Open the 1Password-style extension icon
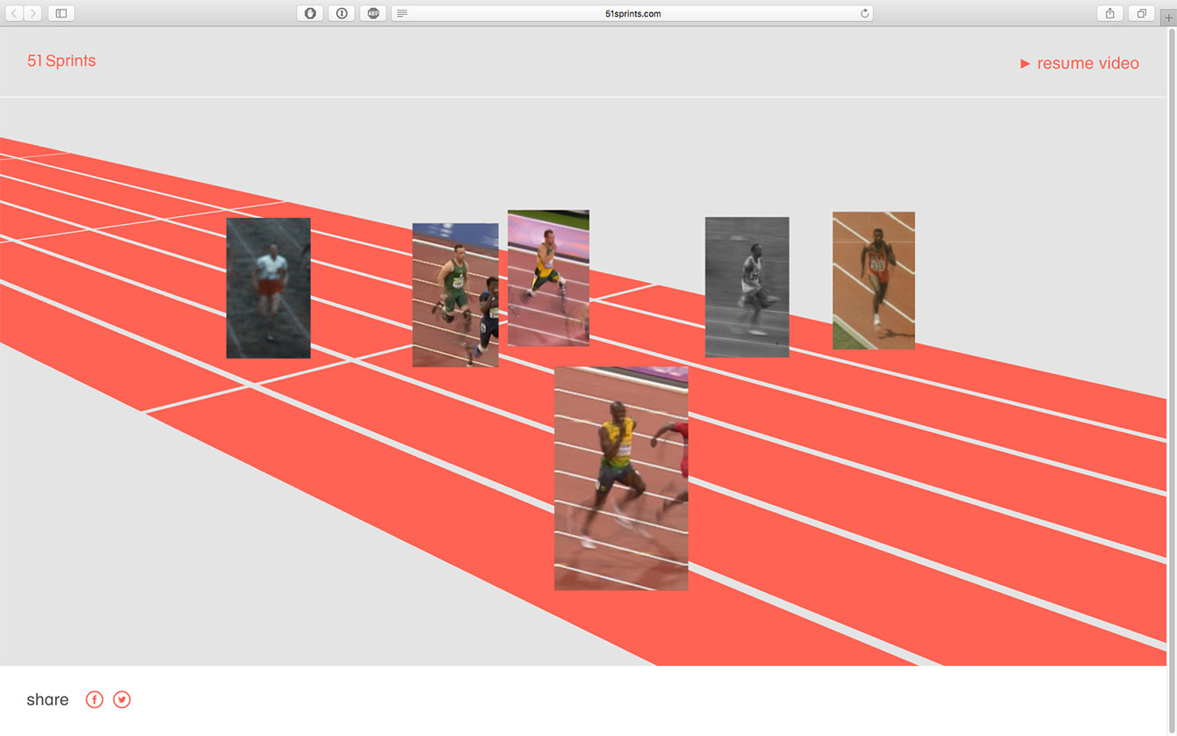1177x736 pixels. (x=342, y=13)
